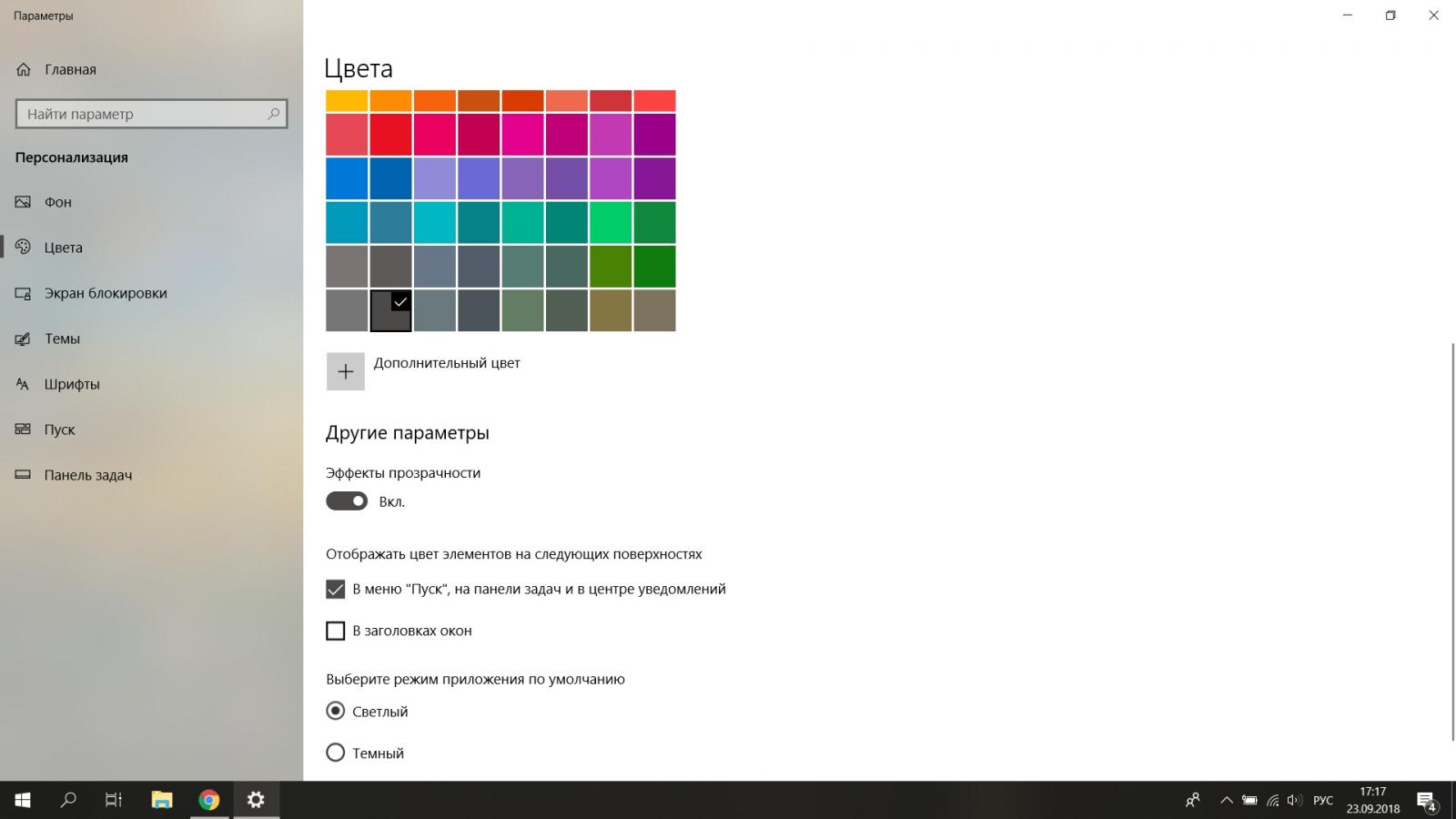Click the Персонализация sidebar heading
This screenshot has width=1456, height=819.
[72, 157]
